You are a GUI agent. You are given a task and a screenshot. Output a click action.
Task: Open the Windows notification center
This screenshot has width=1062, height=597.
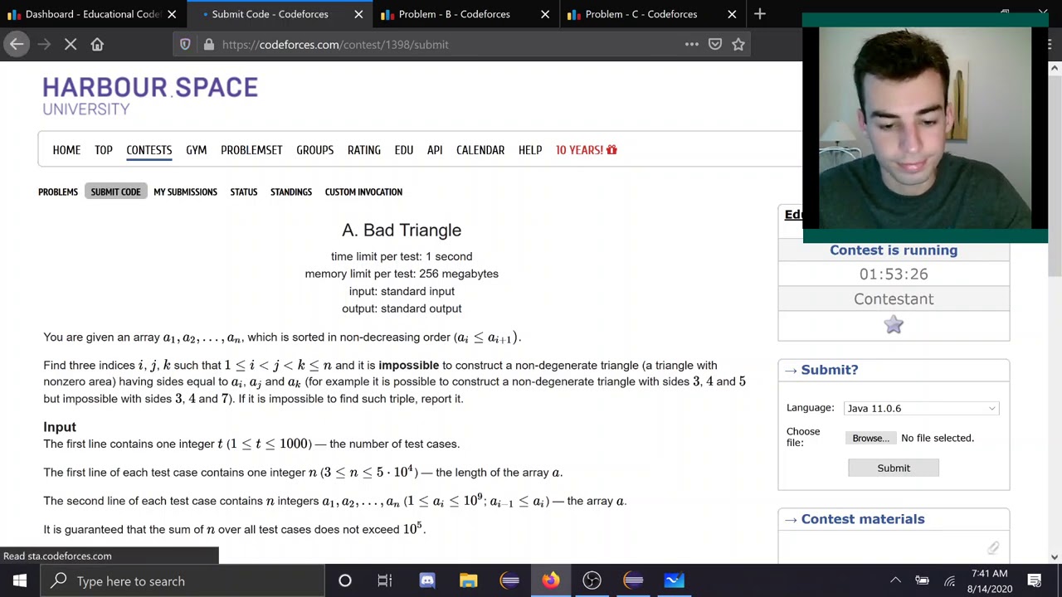tap(1035, 580)
